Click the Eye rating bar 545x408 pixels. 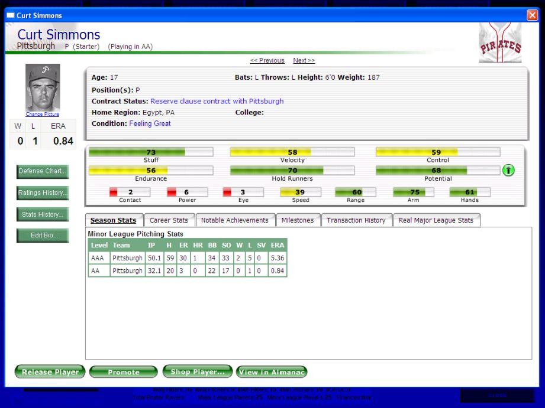[x=243, y=192]
